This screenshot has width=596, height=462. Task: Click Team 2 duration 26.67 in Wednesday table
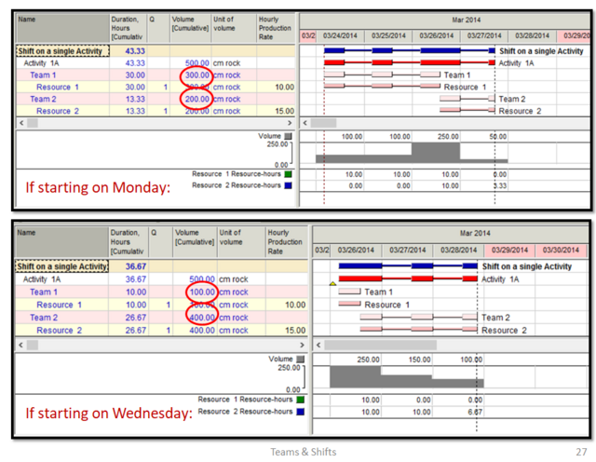(x=136, y=318)
